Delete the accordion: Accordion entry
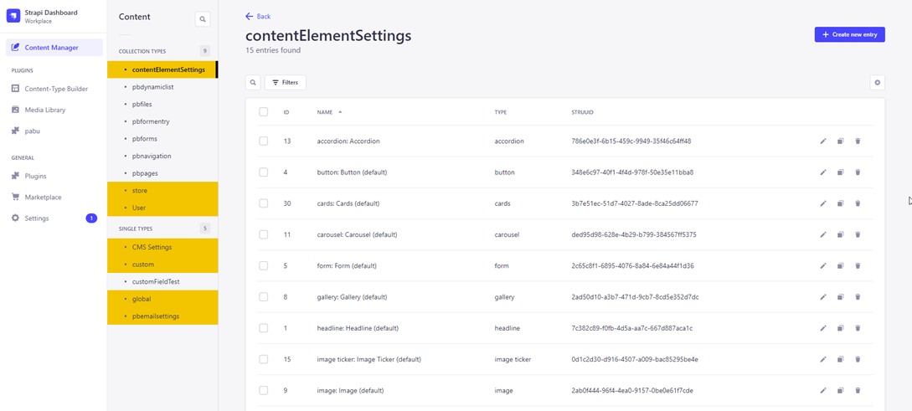 (x=858, y=141)
